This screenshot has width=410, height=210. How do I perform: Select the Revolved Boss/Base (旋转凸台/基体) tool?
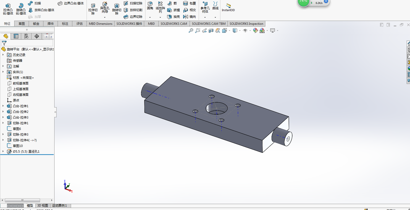pos(21,9)
